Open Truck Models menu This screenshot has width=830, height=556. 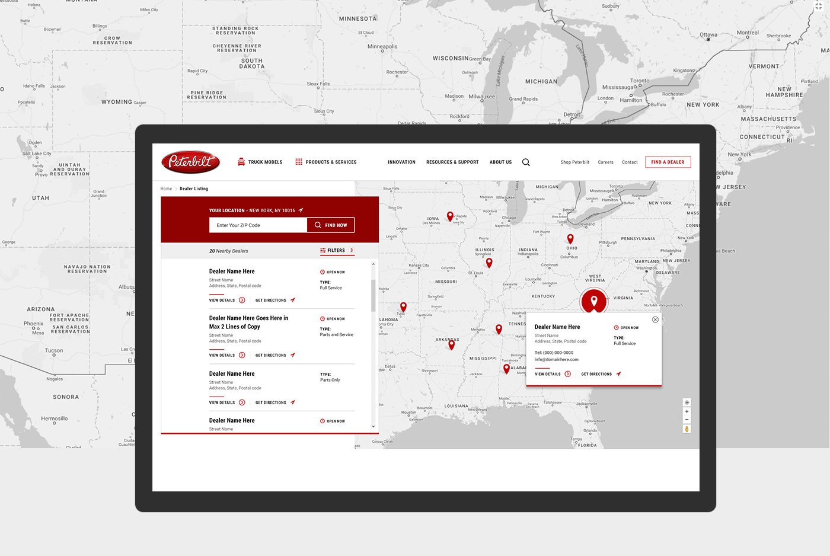260,162
